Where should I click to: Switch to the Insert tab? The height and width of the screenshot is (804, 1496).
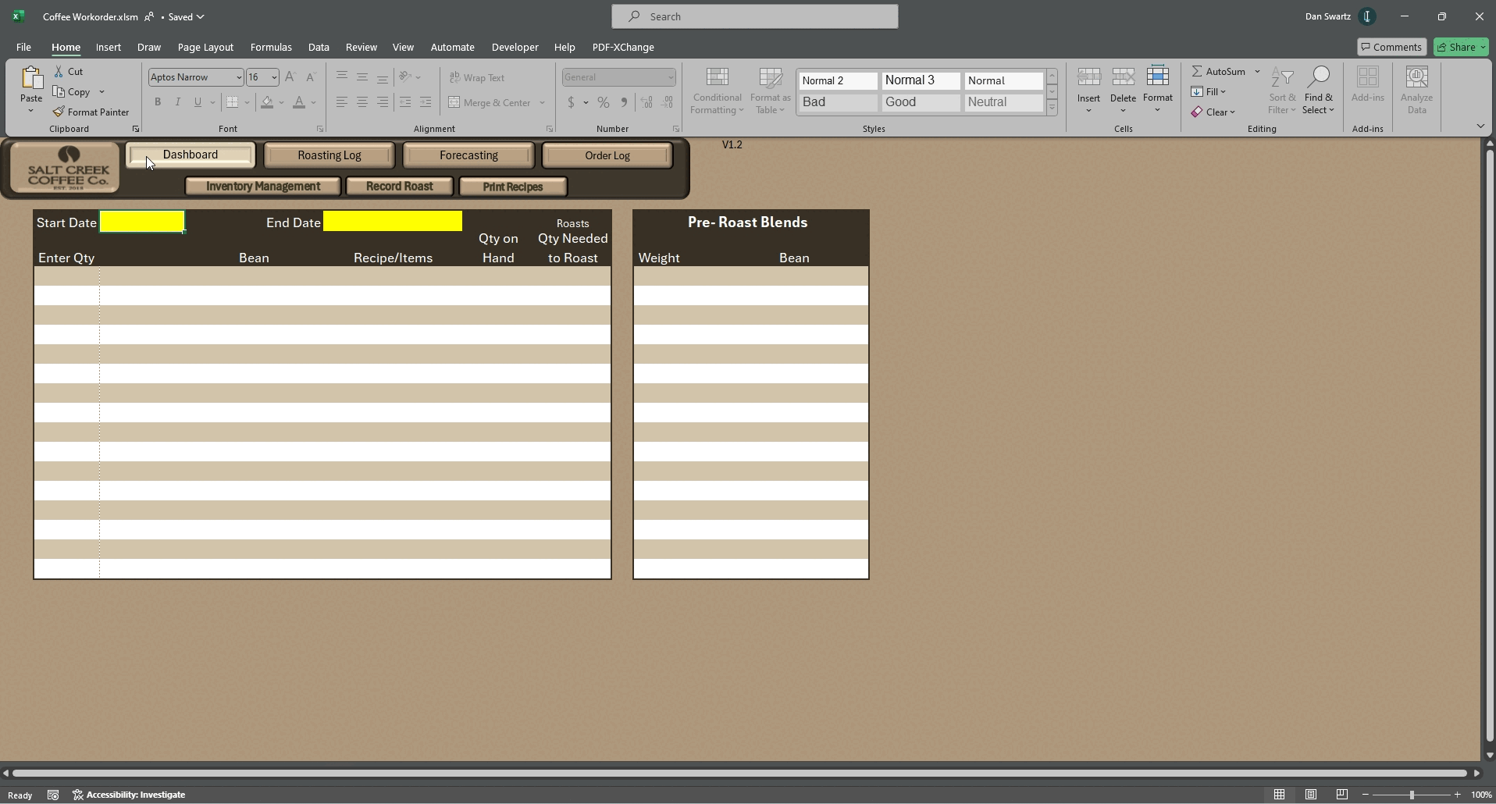[108, 47]
